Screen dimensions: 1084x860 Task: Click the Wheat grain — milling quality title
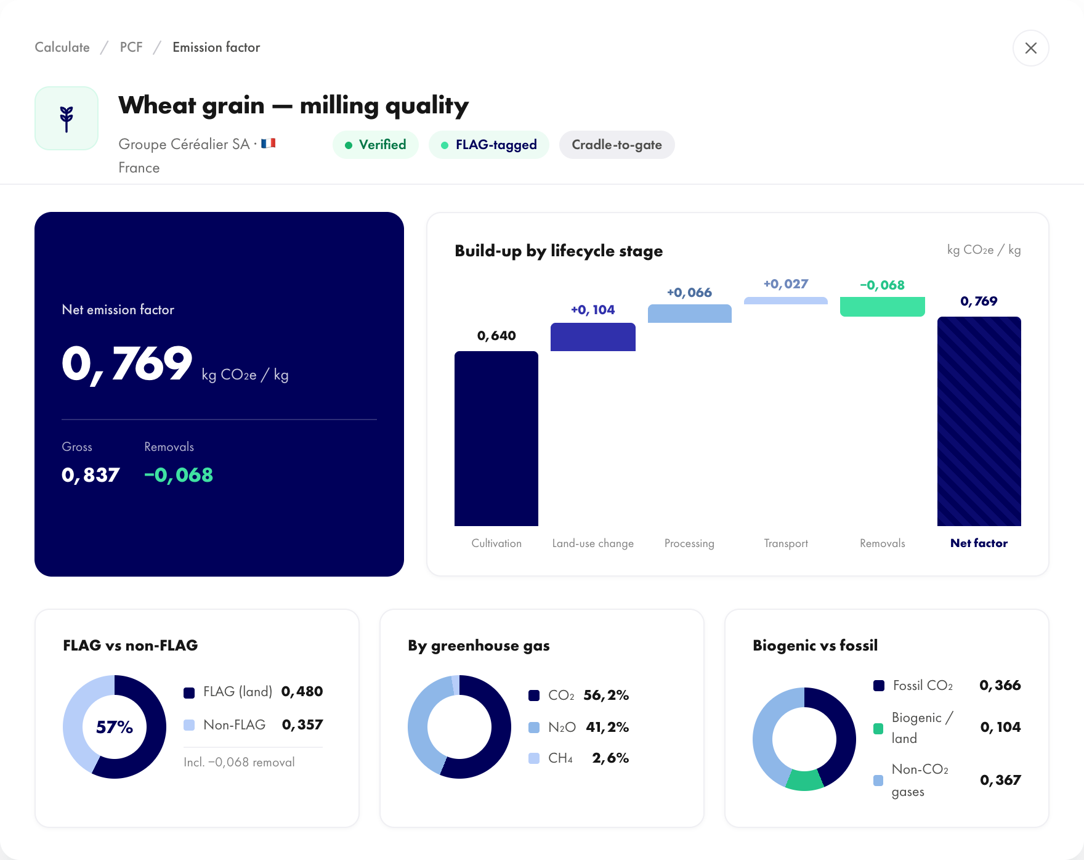[293, 106]
